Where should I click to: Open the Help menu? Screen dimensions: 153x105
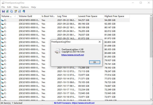(33, 7)
